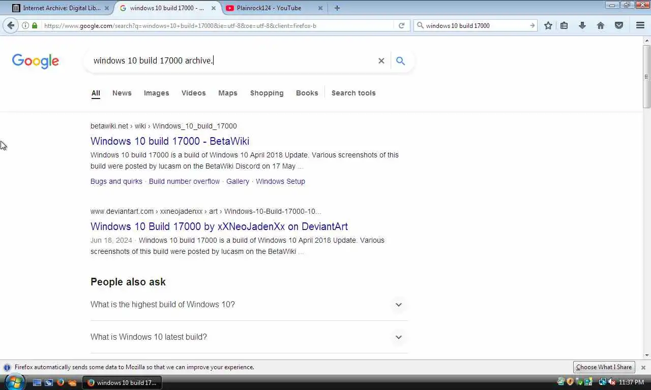Close the Plainrock124 YouTube tab
Viewport: 651px width, 390px height.
pos(320,8)
